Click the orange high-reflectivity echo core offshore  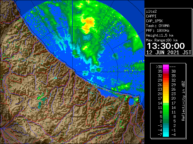tap(88, 24)
